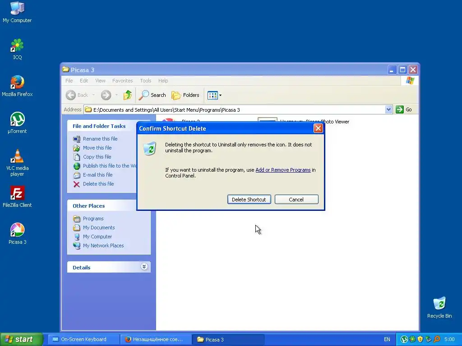This screenshot has width=462, height=346.
Task: Switch to Firefox taskbar button
Action: [156, 339]
